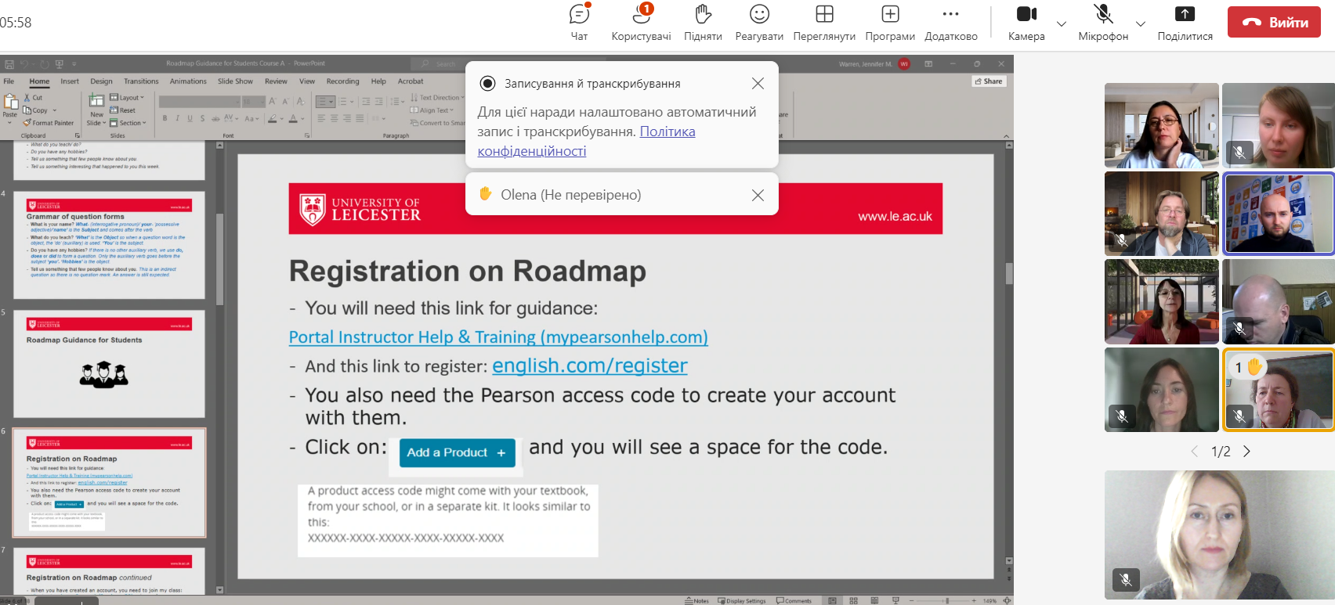Toggle text Shadow in the Font group
This screenshot has height=605, width=1335.
(203, 118)
